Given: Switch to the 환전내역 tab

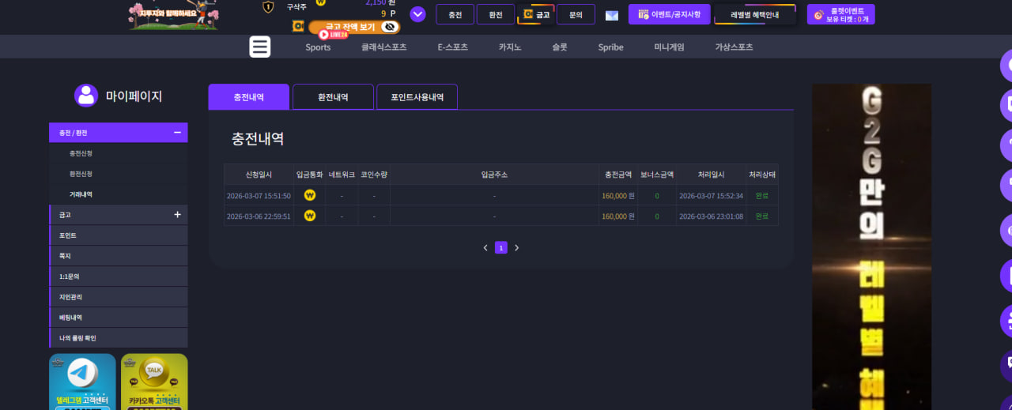Looking at the screenshot, I should 333,96.
